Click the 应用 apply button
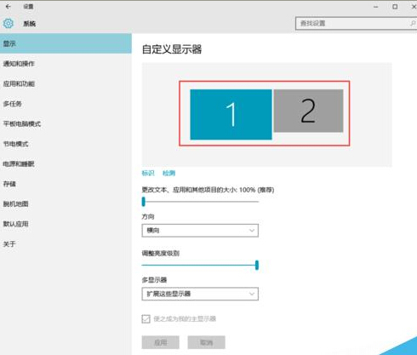This screenshot has width=417, height=355. (x=161, y=342)
